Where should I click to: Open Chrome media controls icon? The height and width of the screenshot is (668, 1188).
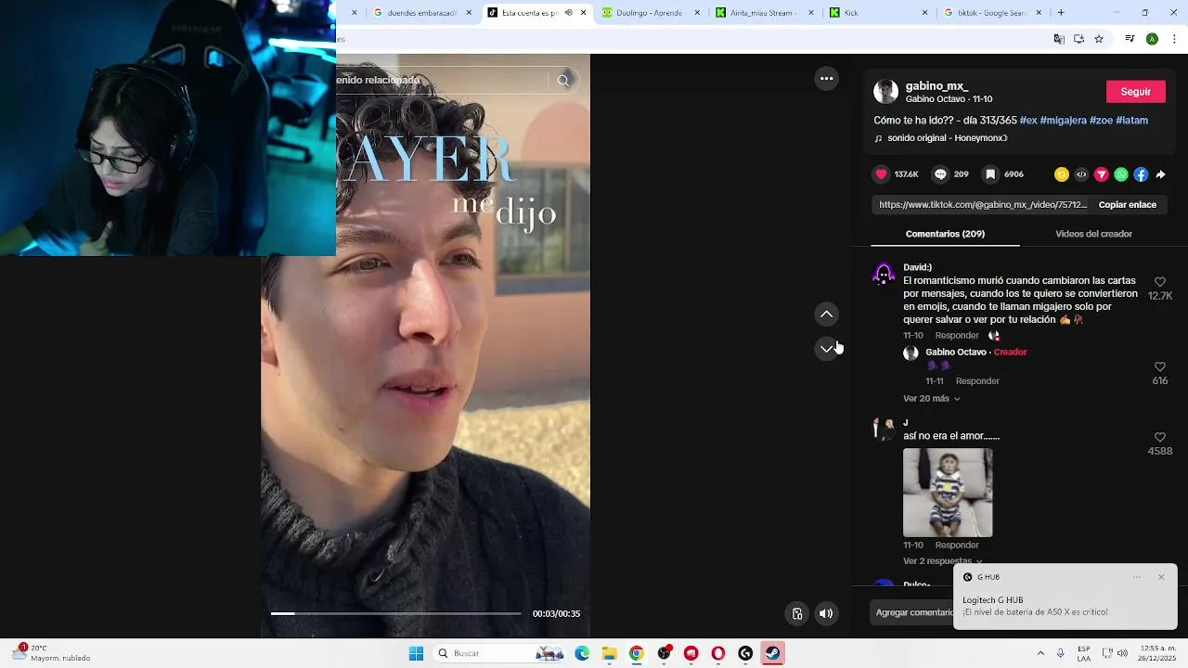(x=1130, y=39)
